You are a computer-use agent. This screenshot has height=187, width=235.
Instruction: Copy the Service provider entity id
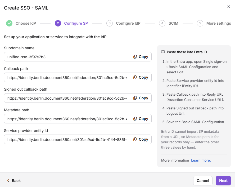(141, 139)
